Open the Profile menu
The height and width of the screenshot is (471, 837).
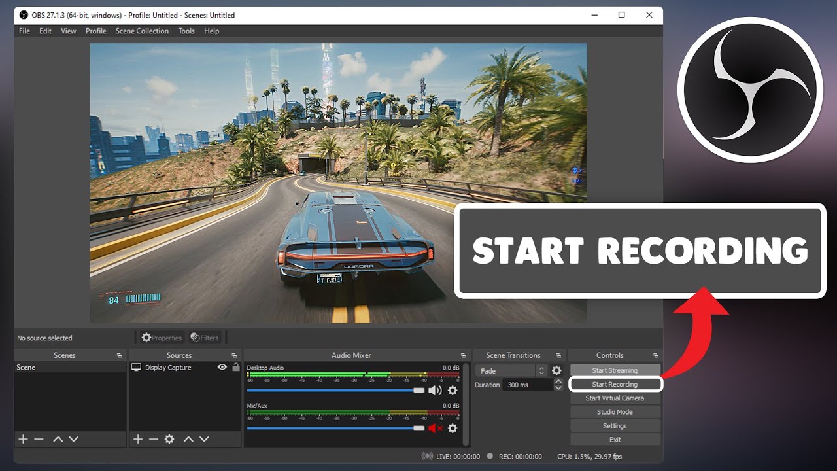pos(96,31)
